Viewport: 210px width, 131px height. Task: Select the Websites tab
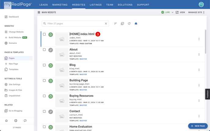pyautogui.click(x=79, y=5)
